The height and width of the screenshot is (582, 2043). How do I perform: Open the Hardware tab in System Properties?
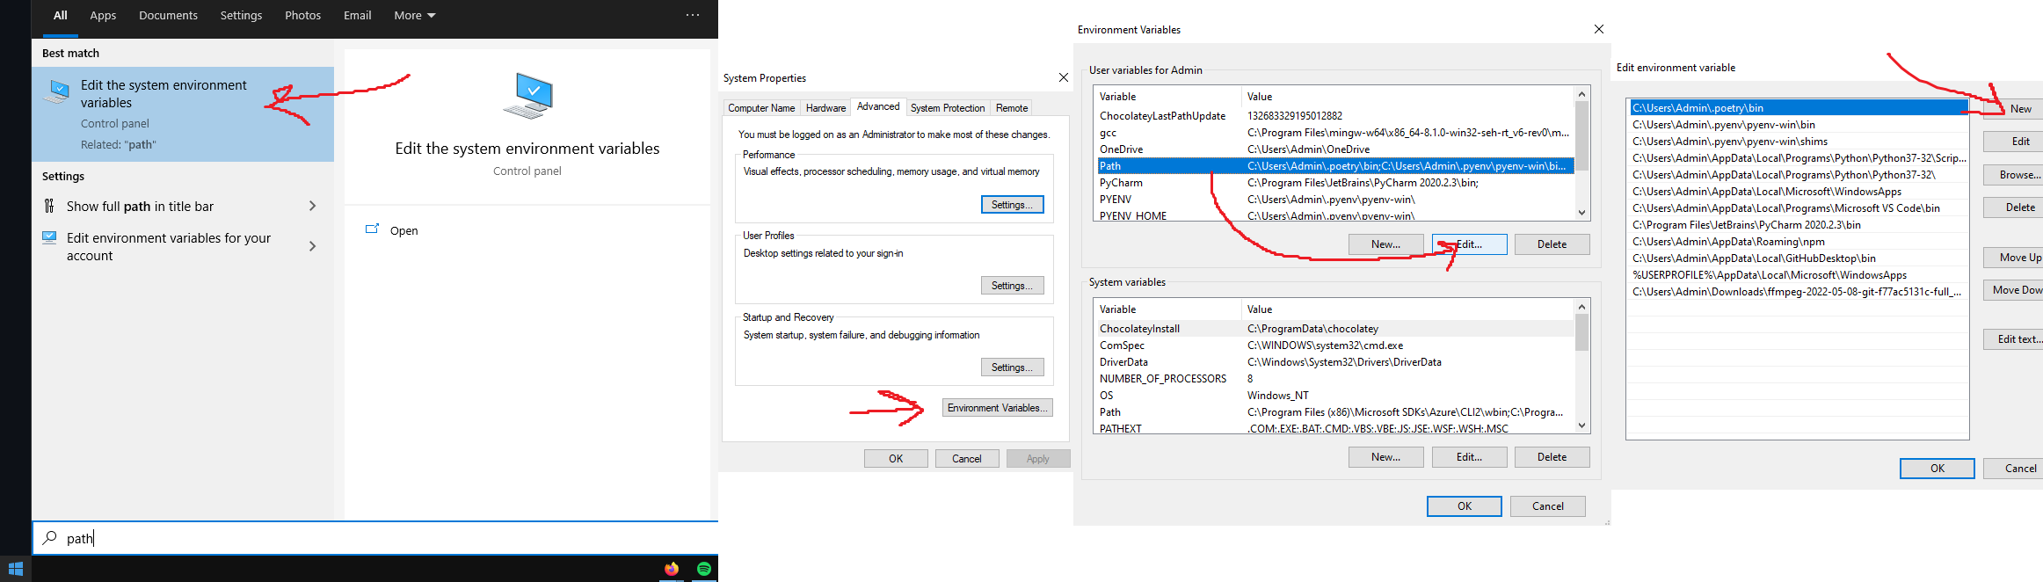pos(825,108)
